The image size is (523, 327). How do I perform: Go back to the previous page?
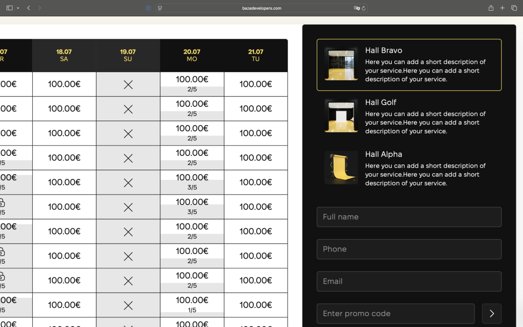click(x=29, y=8)
